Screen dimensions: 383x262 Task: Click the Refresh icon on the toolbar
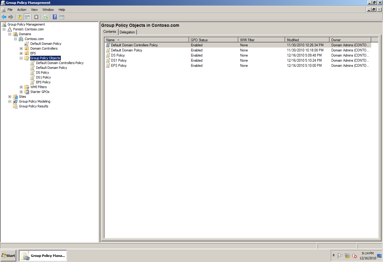click(x=45, y=17)
